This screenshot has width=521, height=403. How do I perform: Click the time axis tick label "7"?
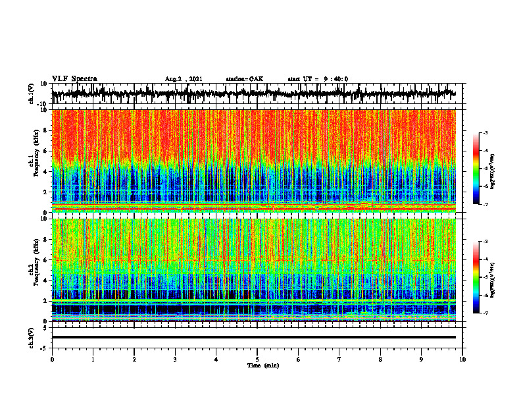339,360
